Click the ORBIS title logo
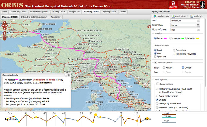This screenshot has height=127, width=207. click(x=12, y=5)
